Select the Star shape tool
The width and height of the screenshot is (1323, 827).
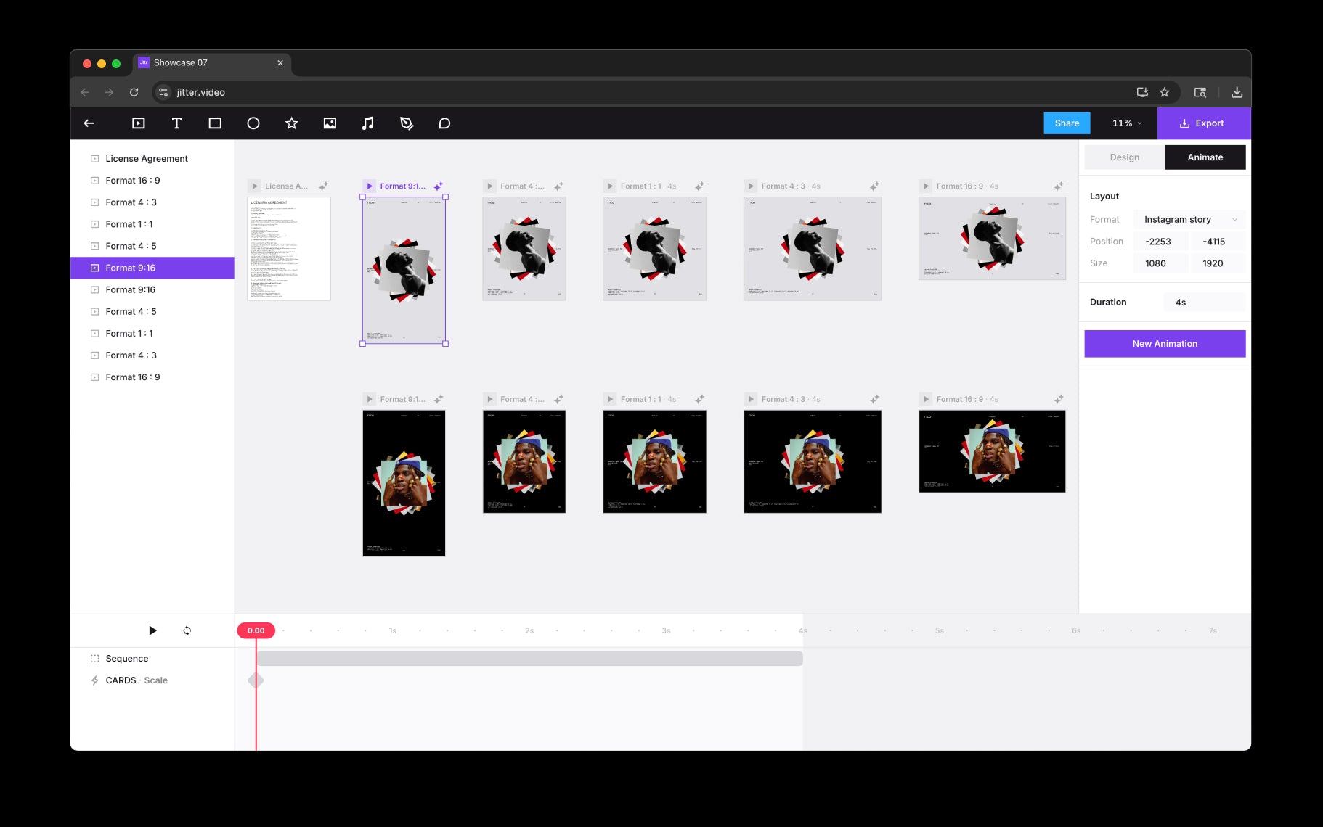click(292, 123)
